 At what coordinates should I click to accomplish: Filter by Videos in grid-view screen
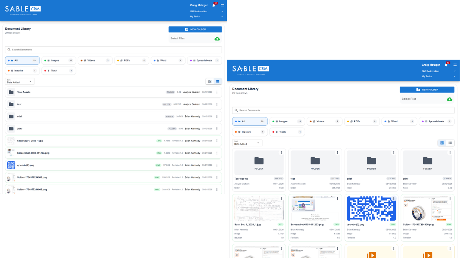[324, 122]
